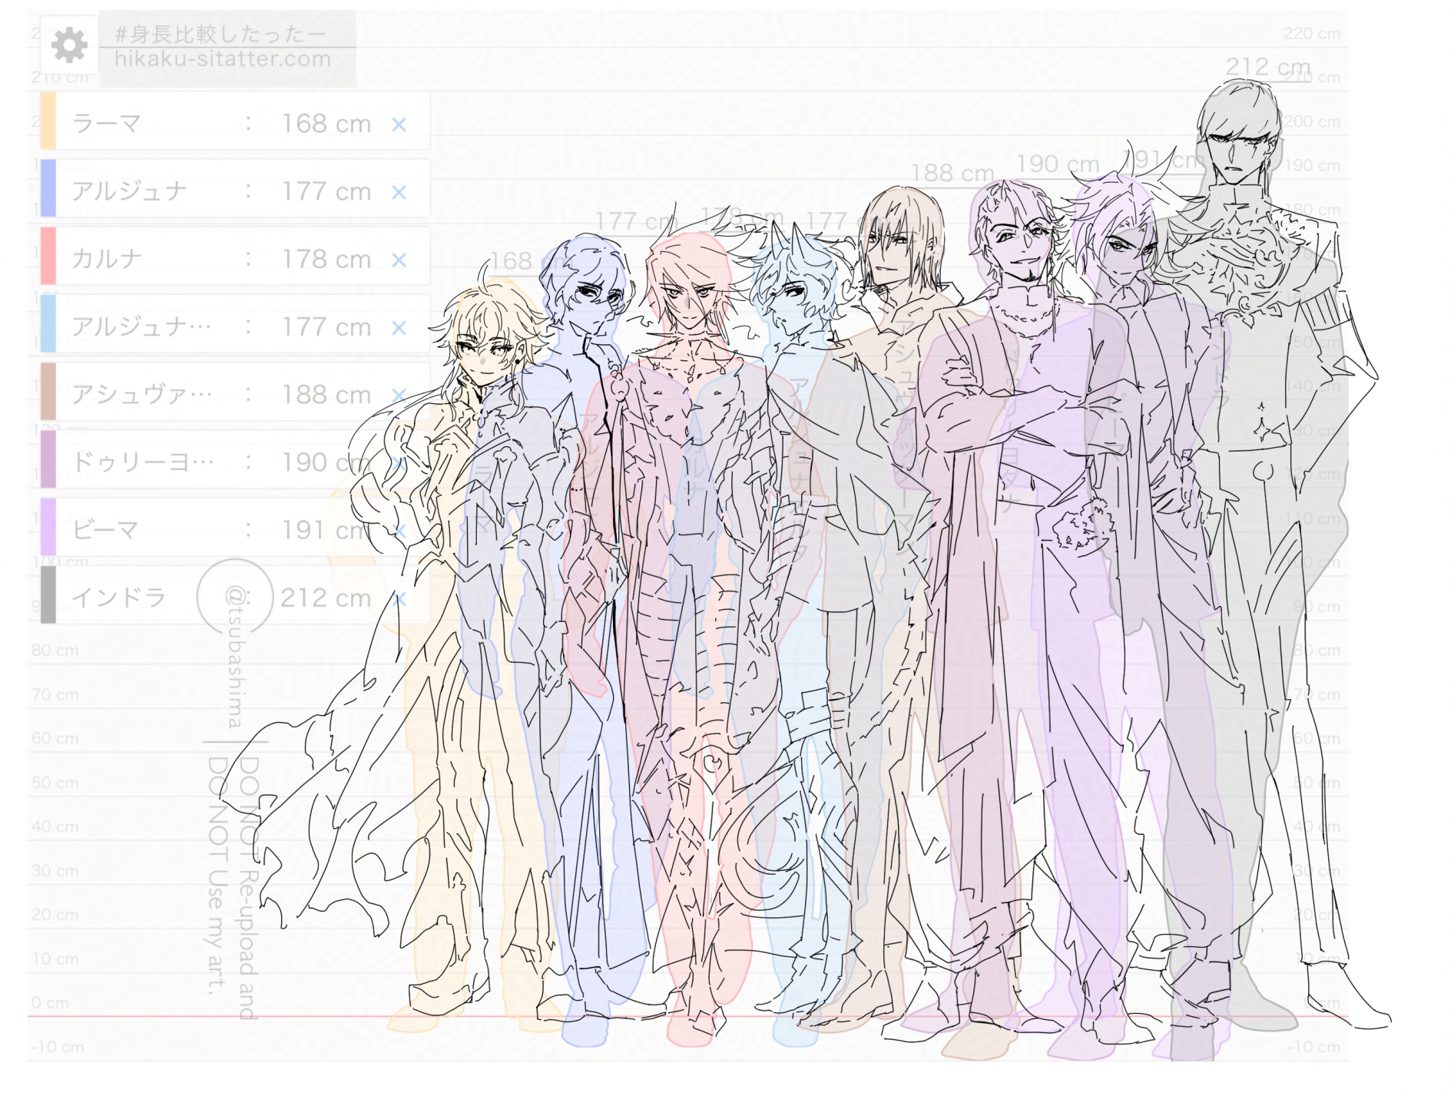Select the name field ビーマ
1454x1096 pixels.
105,530
